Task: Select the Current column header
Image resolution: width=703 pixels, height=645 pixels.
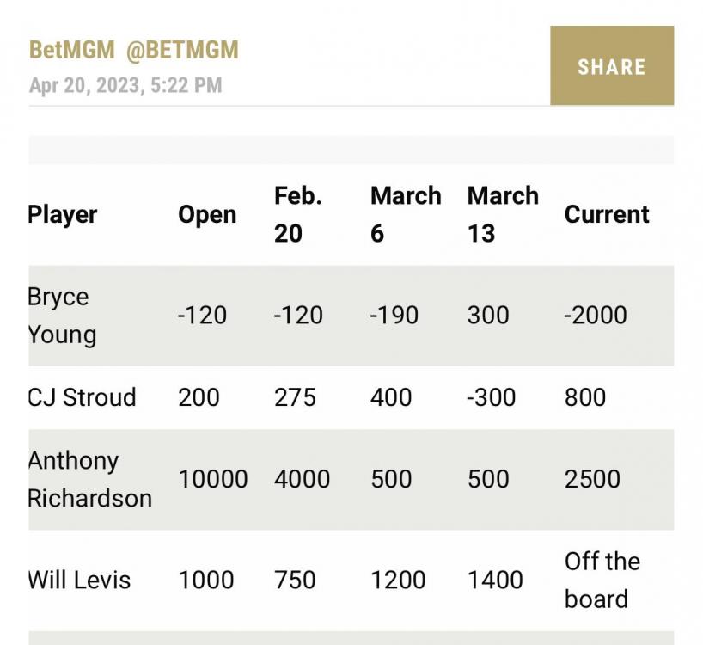Action: click(x=607, y=214)
